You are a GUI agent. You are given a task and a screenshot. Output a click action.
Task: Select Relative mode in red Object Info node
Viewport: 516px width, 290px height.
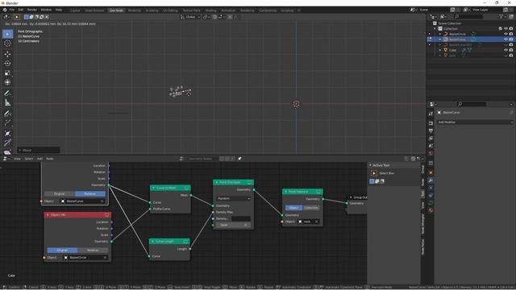[93, 251]
